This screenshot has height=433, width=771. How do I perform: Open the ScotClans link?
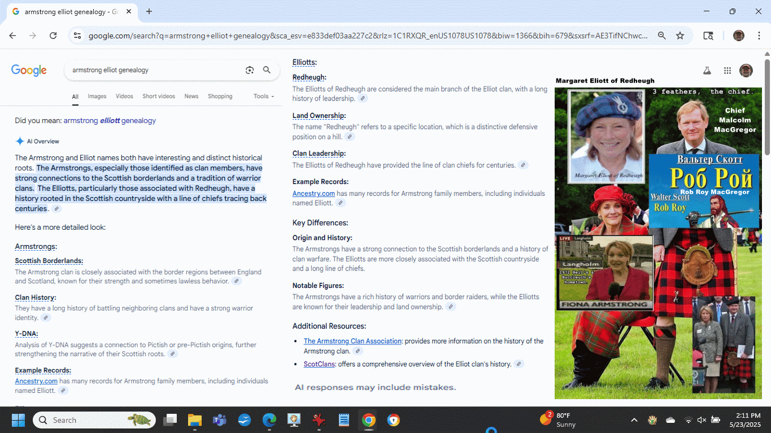coord(319,364)
